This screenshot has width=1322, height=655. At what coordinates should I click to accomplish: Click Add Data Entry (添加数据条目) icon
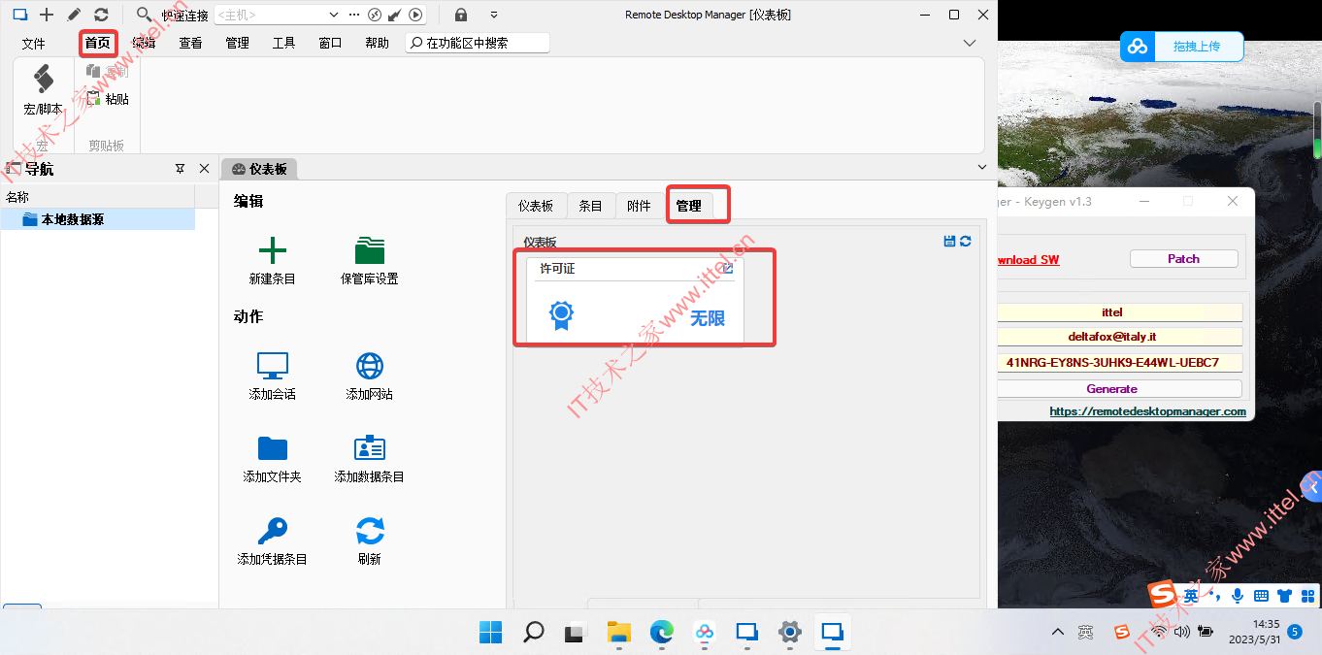pos(370,457)
